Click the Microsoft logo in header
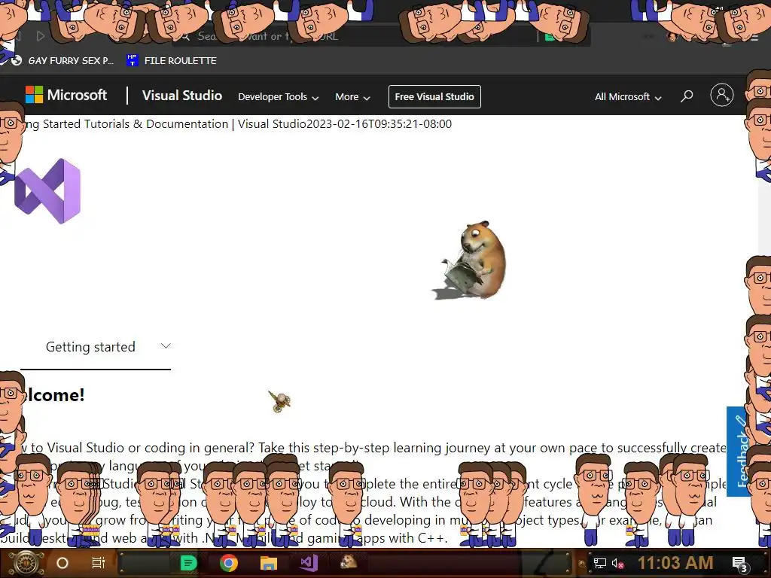Screen dimensions: 771x578 (x=66, y=95)
